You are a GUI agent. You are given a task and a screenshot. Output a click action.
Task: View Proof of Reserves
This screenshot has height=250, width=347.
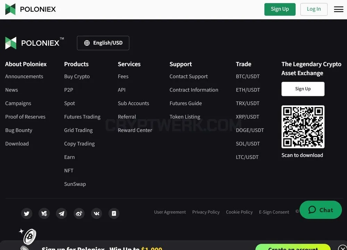pos(25,117)
